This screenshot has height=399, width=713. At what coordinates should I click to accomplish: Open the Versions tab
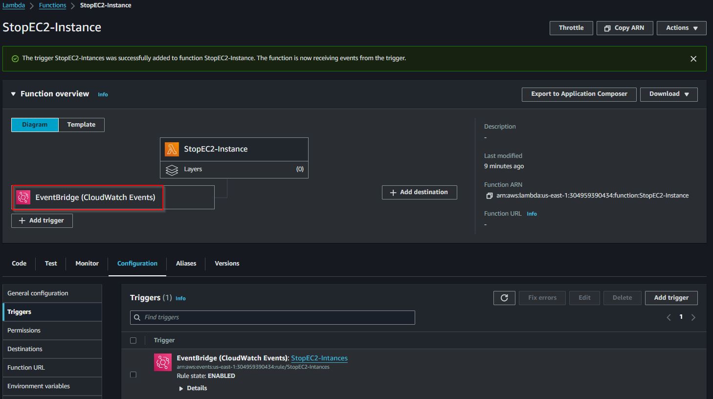227,264
